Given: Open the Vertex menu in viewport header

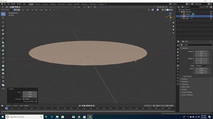Looking at the screenshot, I should click(41, 10).
